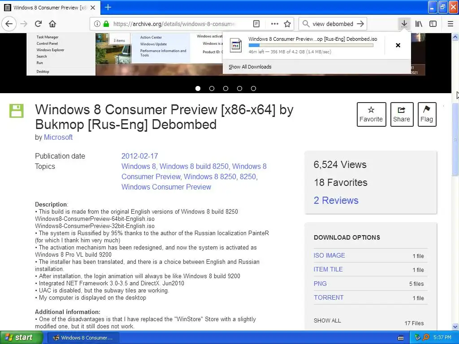The image size is (459, 344).
Task: Click into the address bar URL
Action: [174, 24]
